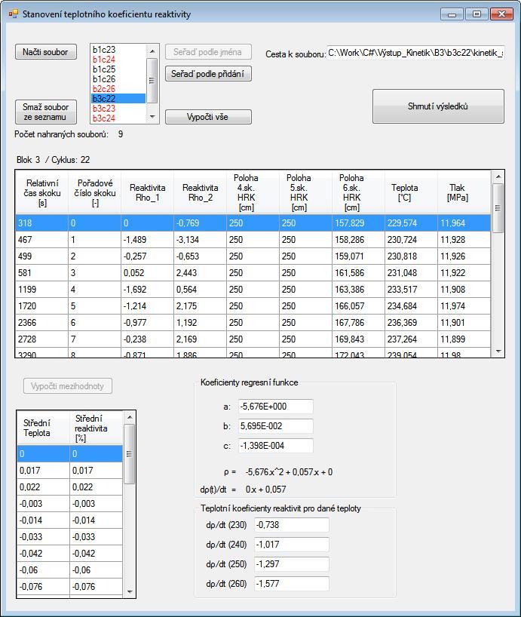Image resolution: width=521 pixels, height=617 pixels.
Task: Click coefficient c input field
Action: coord(276,446)
